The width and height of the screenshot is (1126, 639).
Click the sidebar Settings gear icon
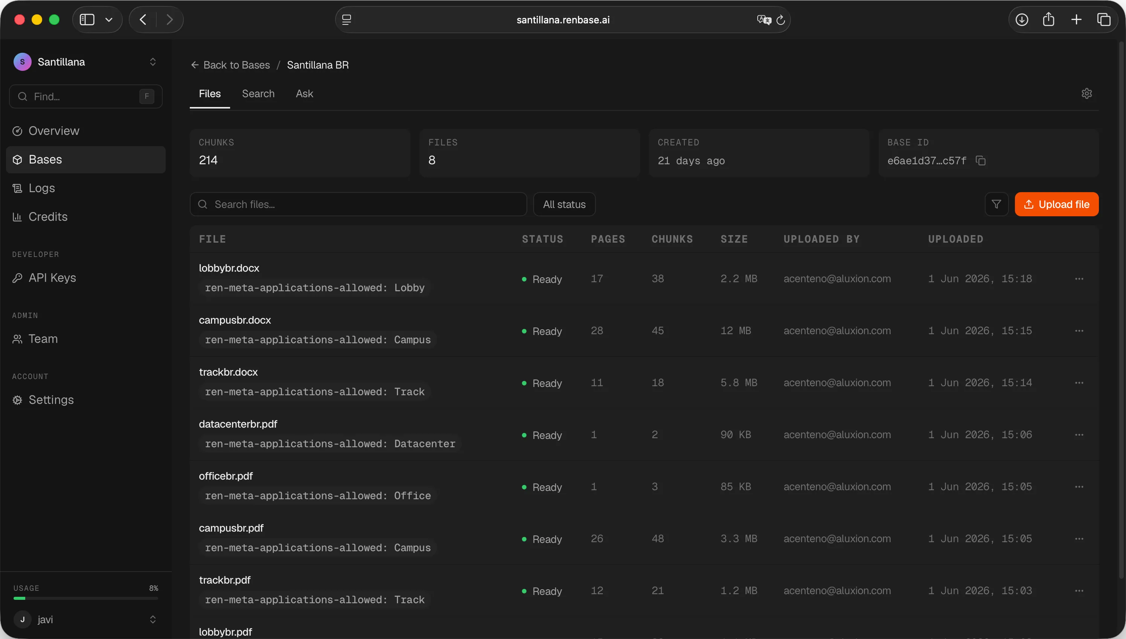(17, 400)
